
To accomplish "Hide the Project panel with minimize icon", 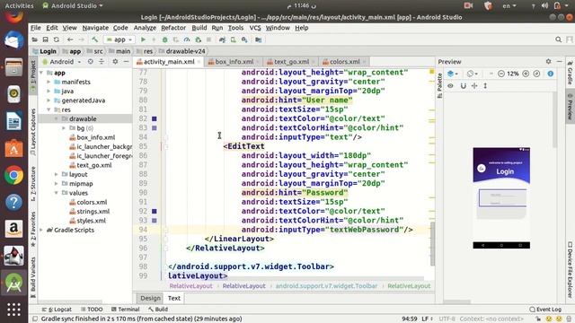I will 126,62.
